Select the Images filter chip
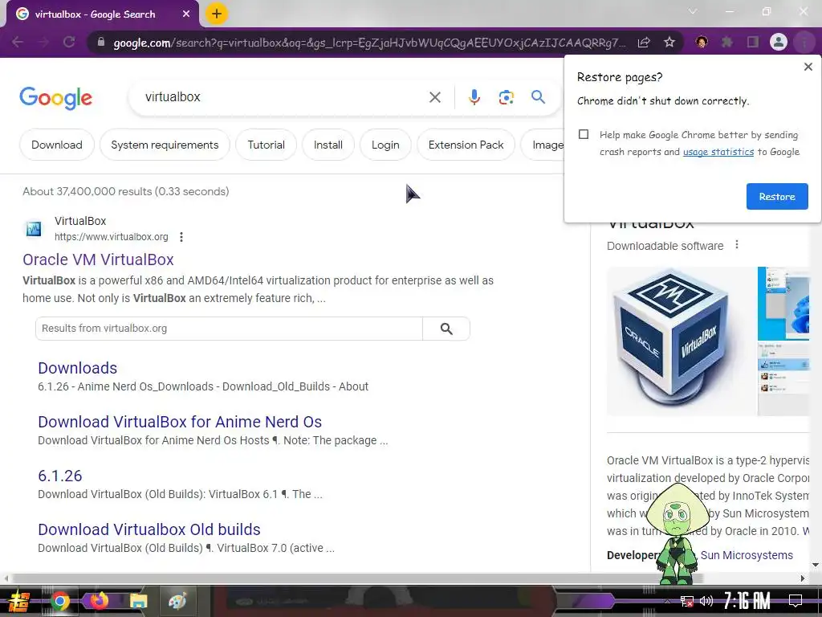This screenshot has height=617, width=822. pos(543,145)
